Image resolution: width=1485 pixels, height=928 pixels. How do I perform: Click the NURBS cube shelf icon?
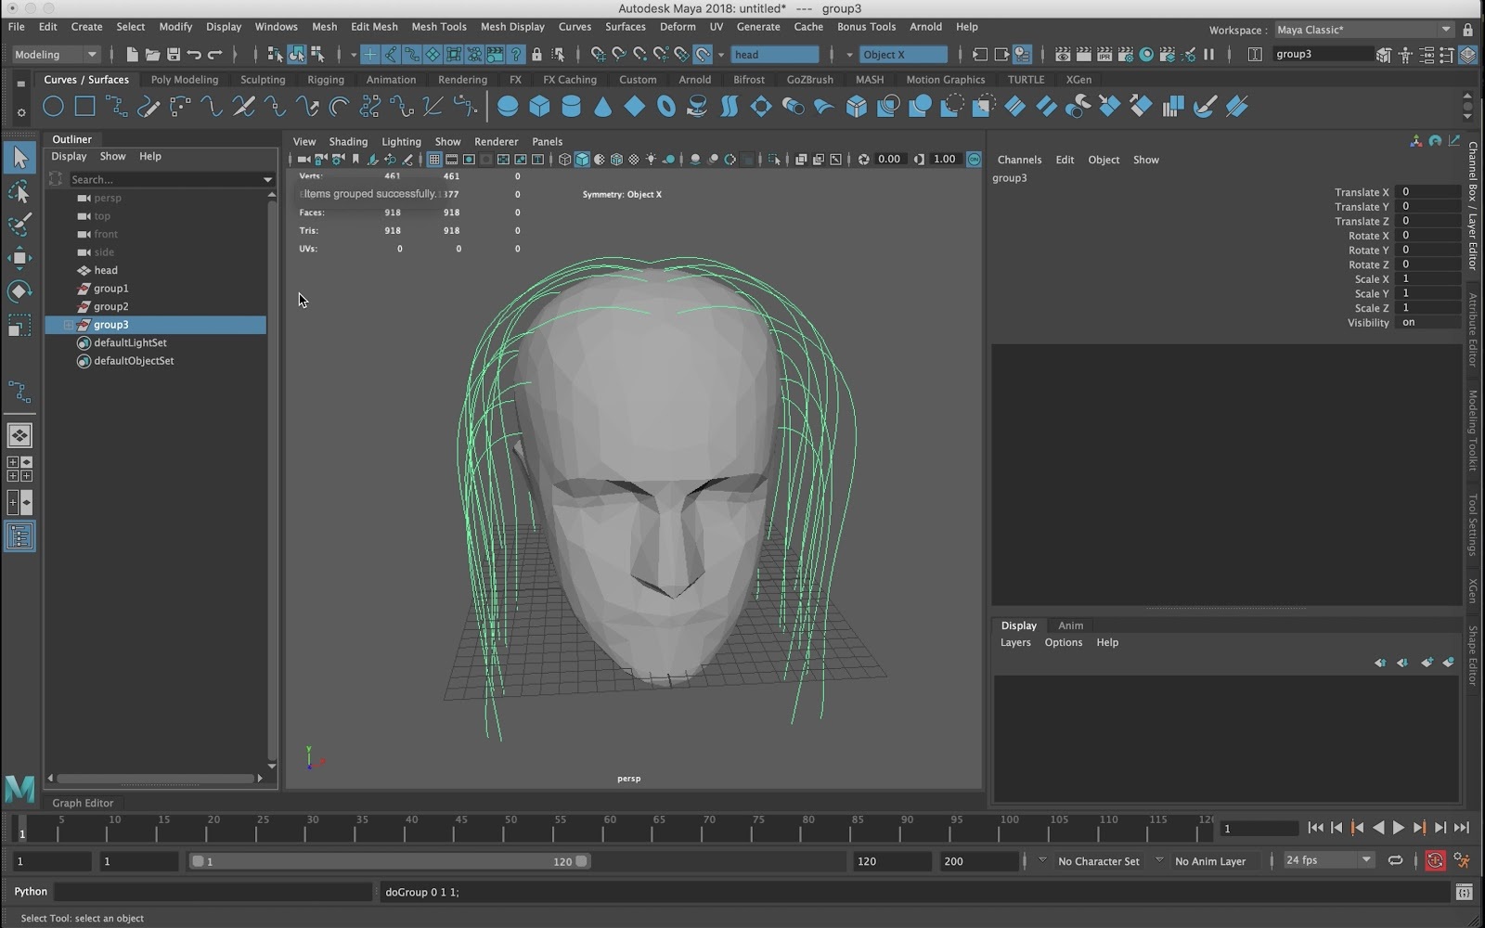point(539,107)
